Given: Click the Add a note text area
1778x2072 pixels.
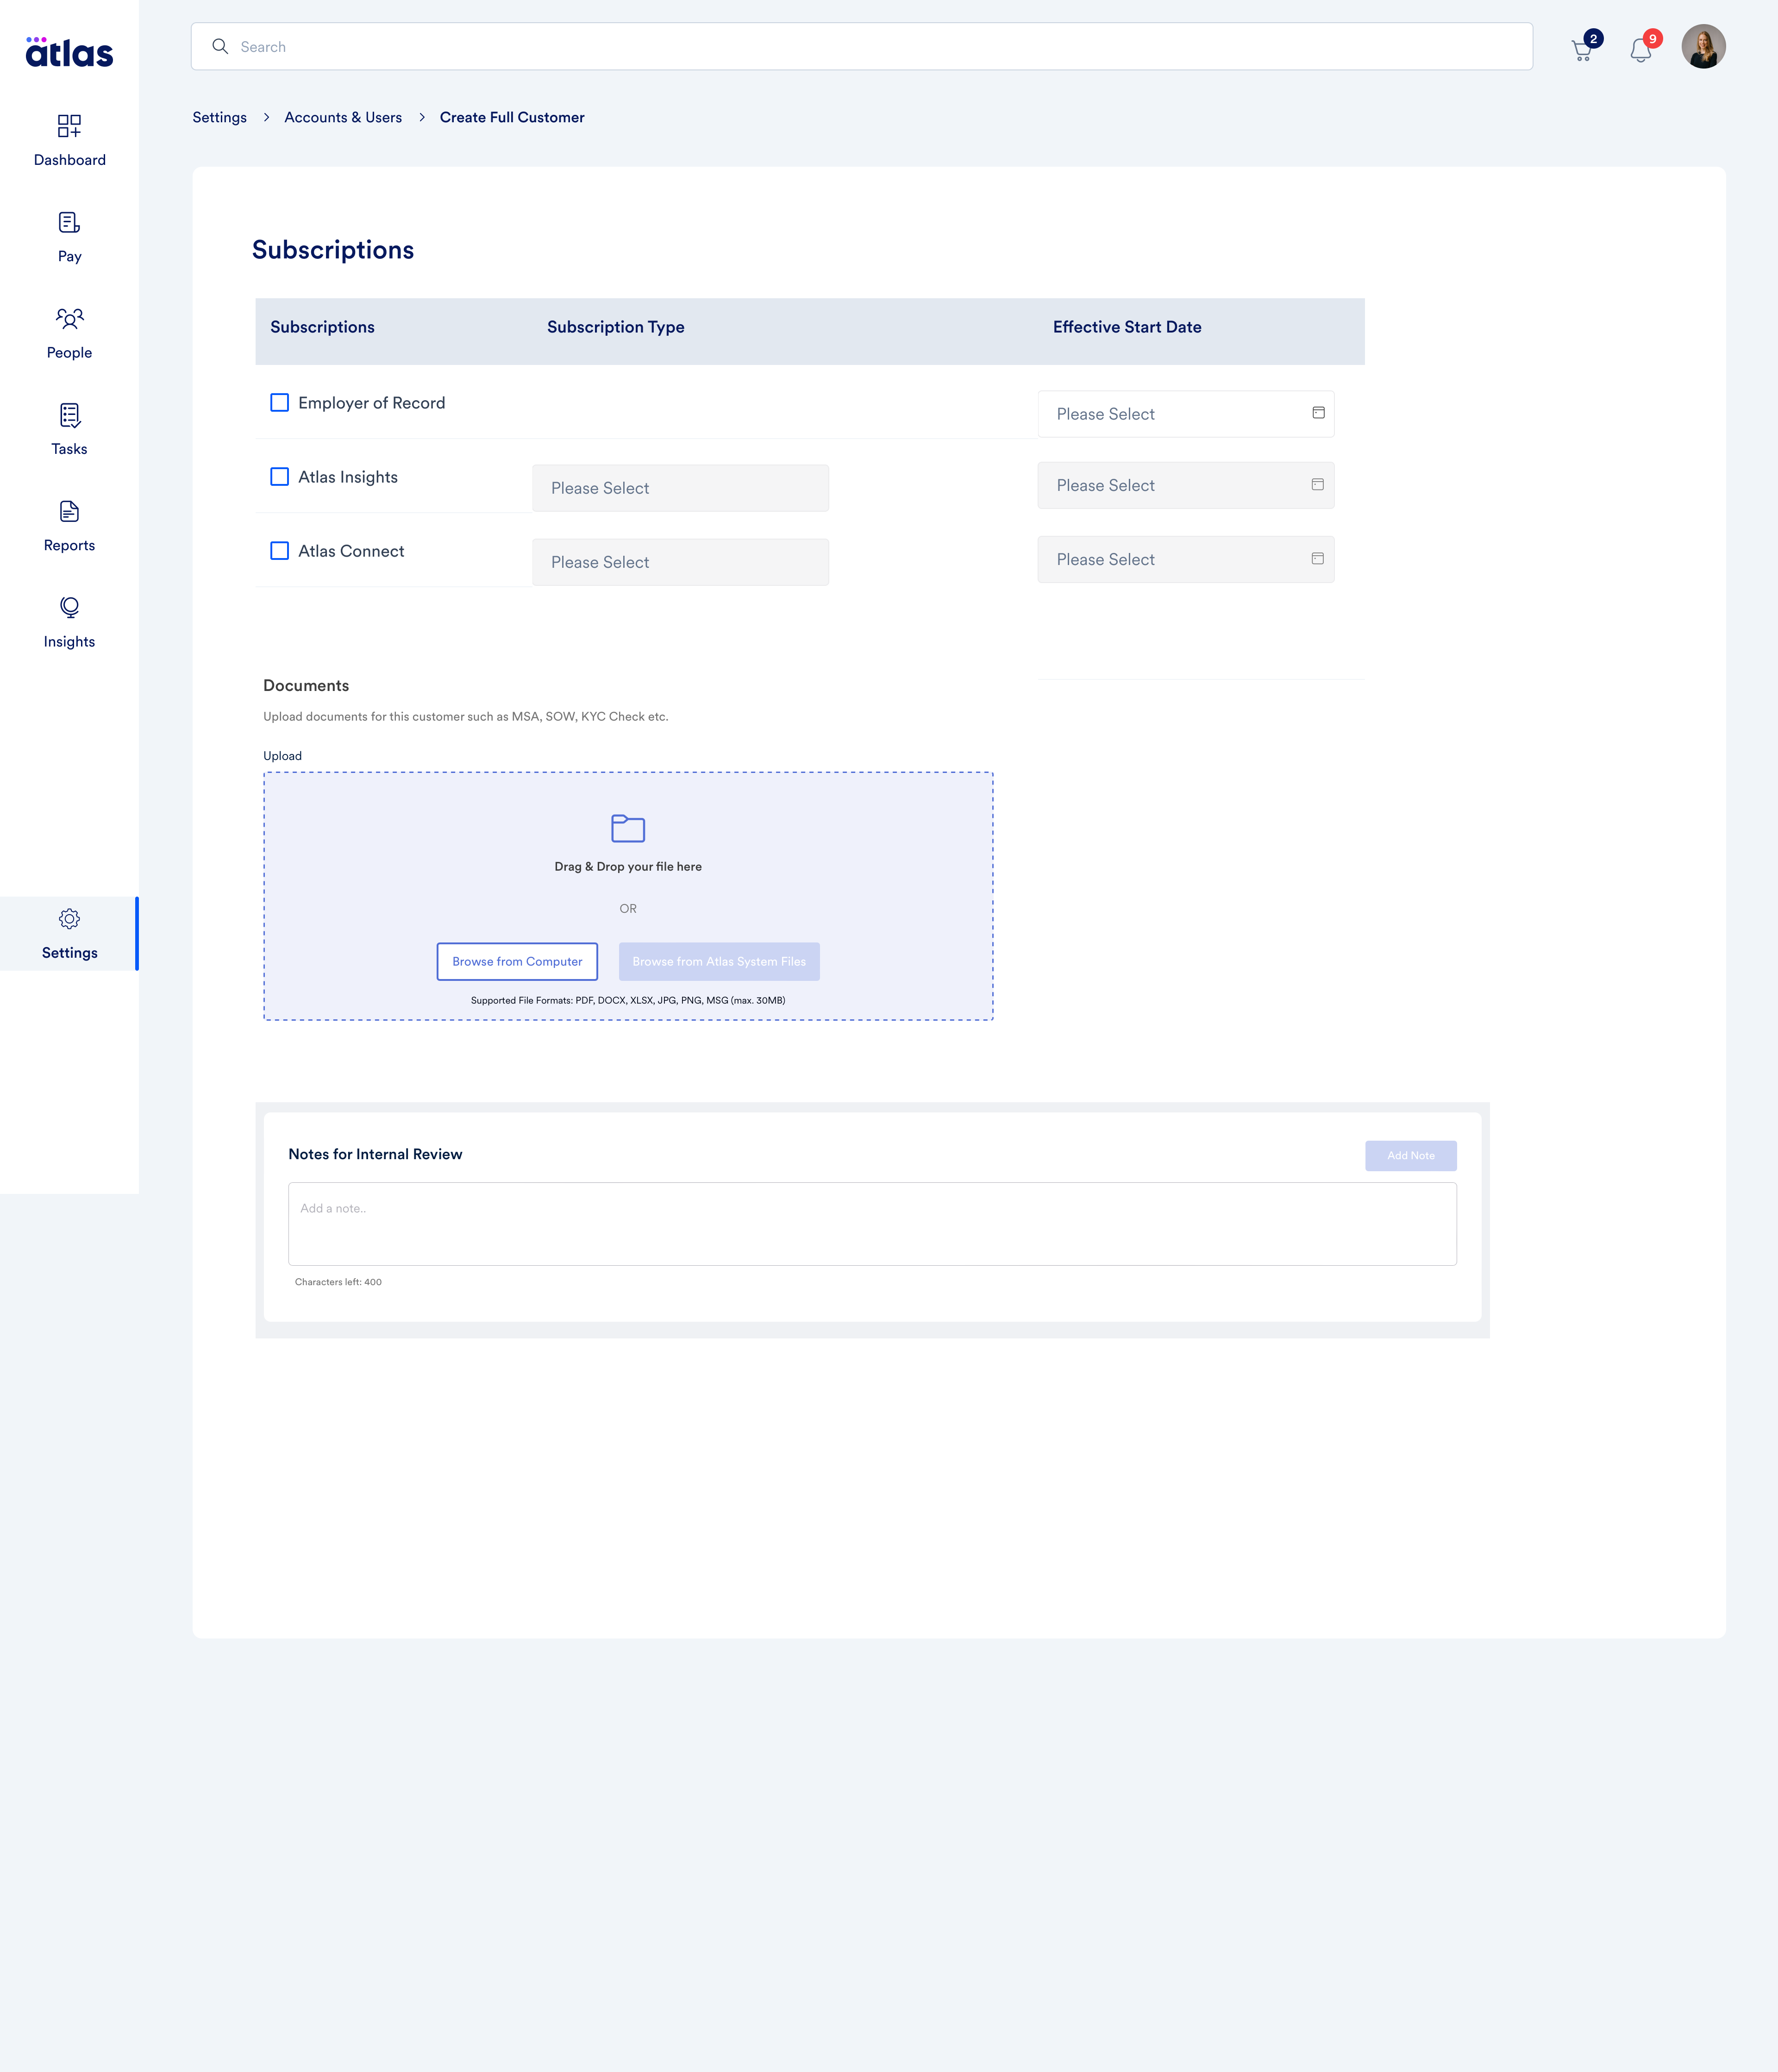Looking at the screenshot, I should (872, 1224).
